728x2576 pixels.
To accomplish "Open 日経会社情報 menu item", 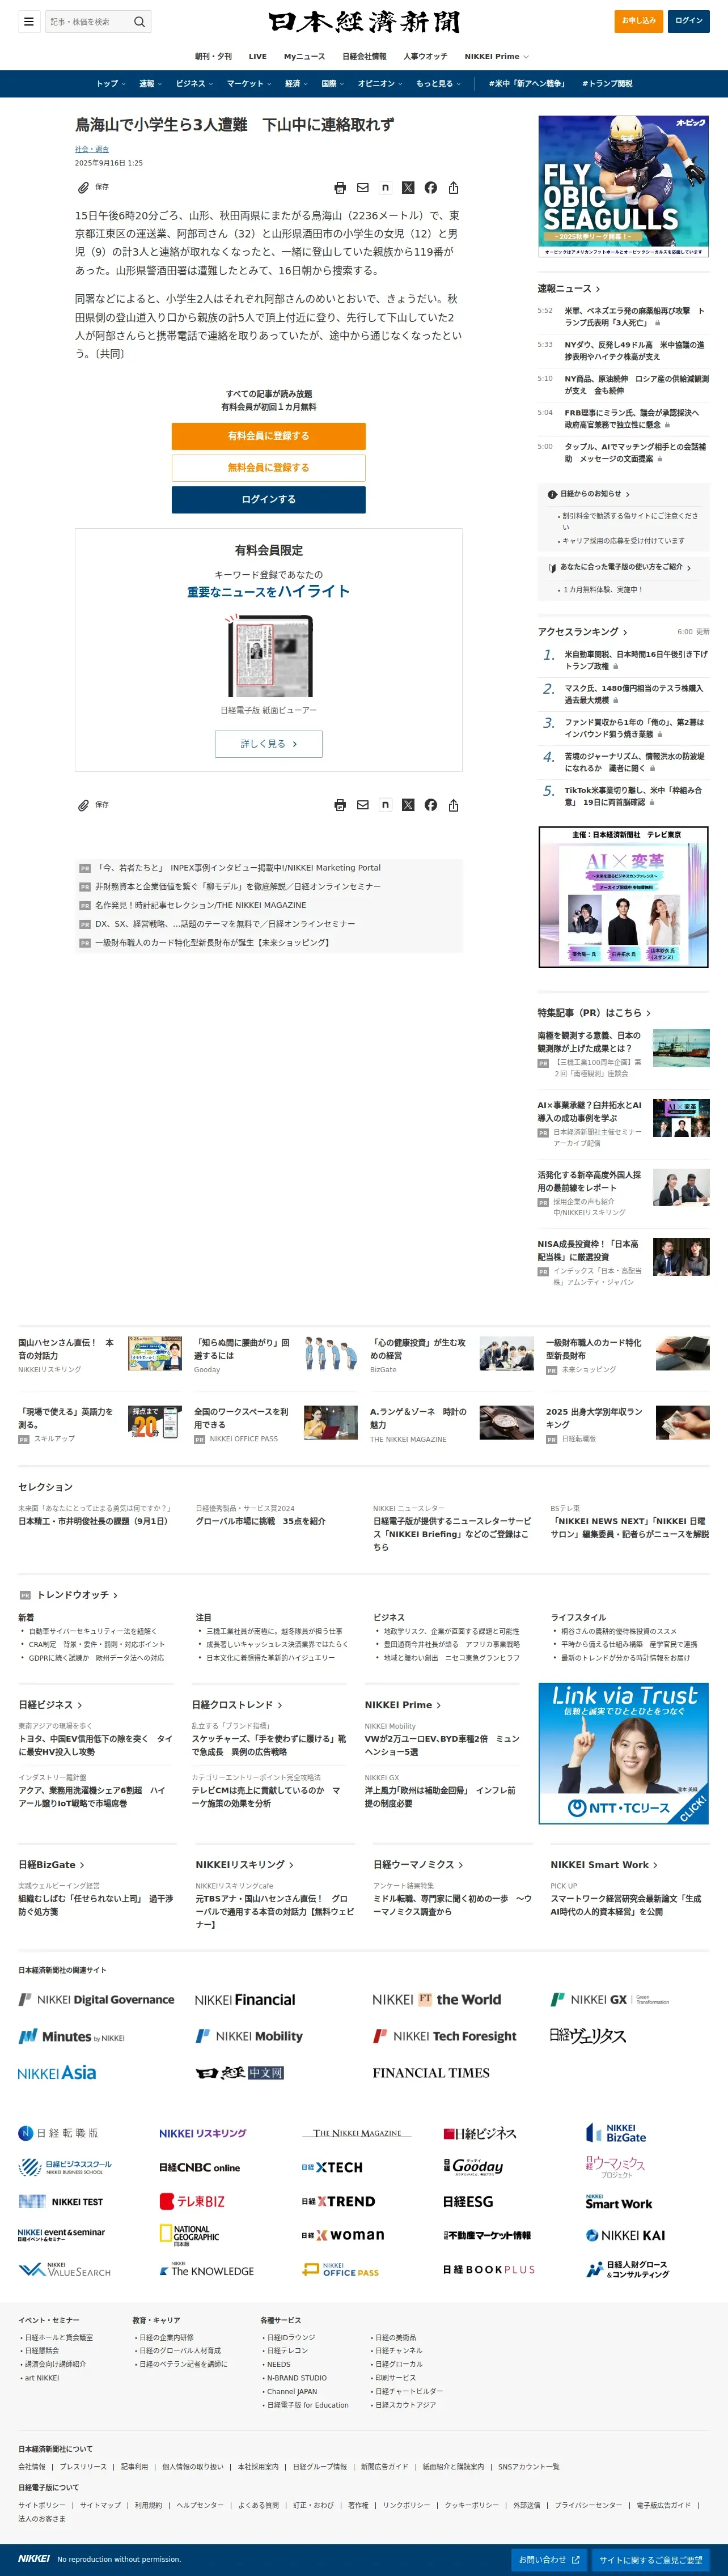I will click(364, 57).
